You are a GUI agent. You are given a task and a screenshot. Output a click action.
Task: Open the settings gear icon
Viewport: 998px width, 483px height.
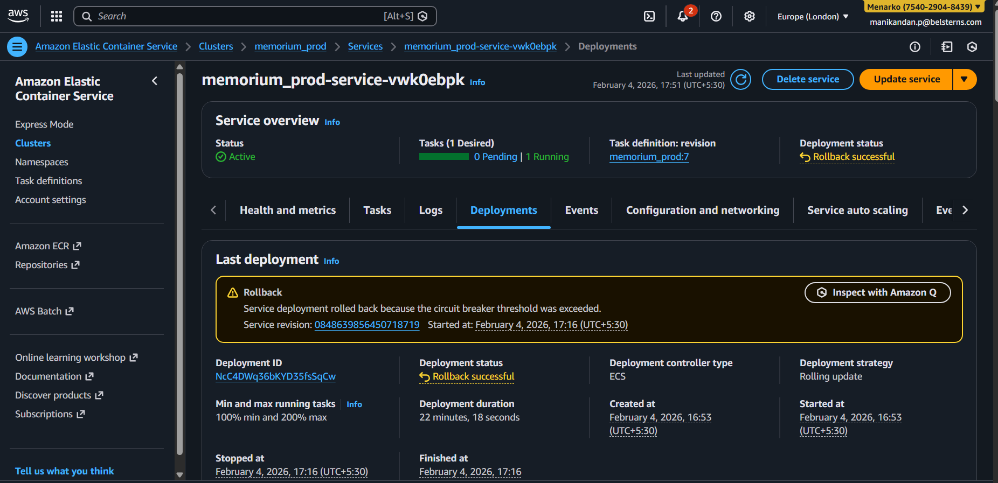point(749,16)
